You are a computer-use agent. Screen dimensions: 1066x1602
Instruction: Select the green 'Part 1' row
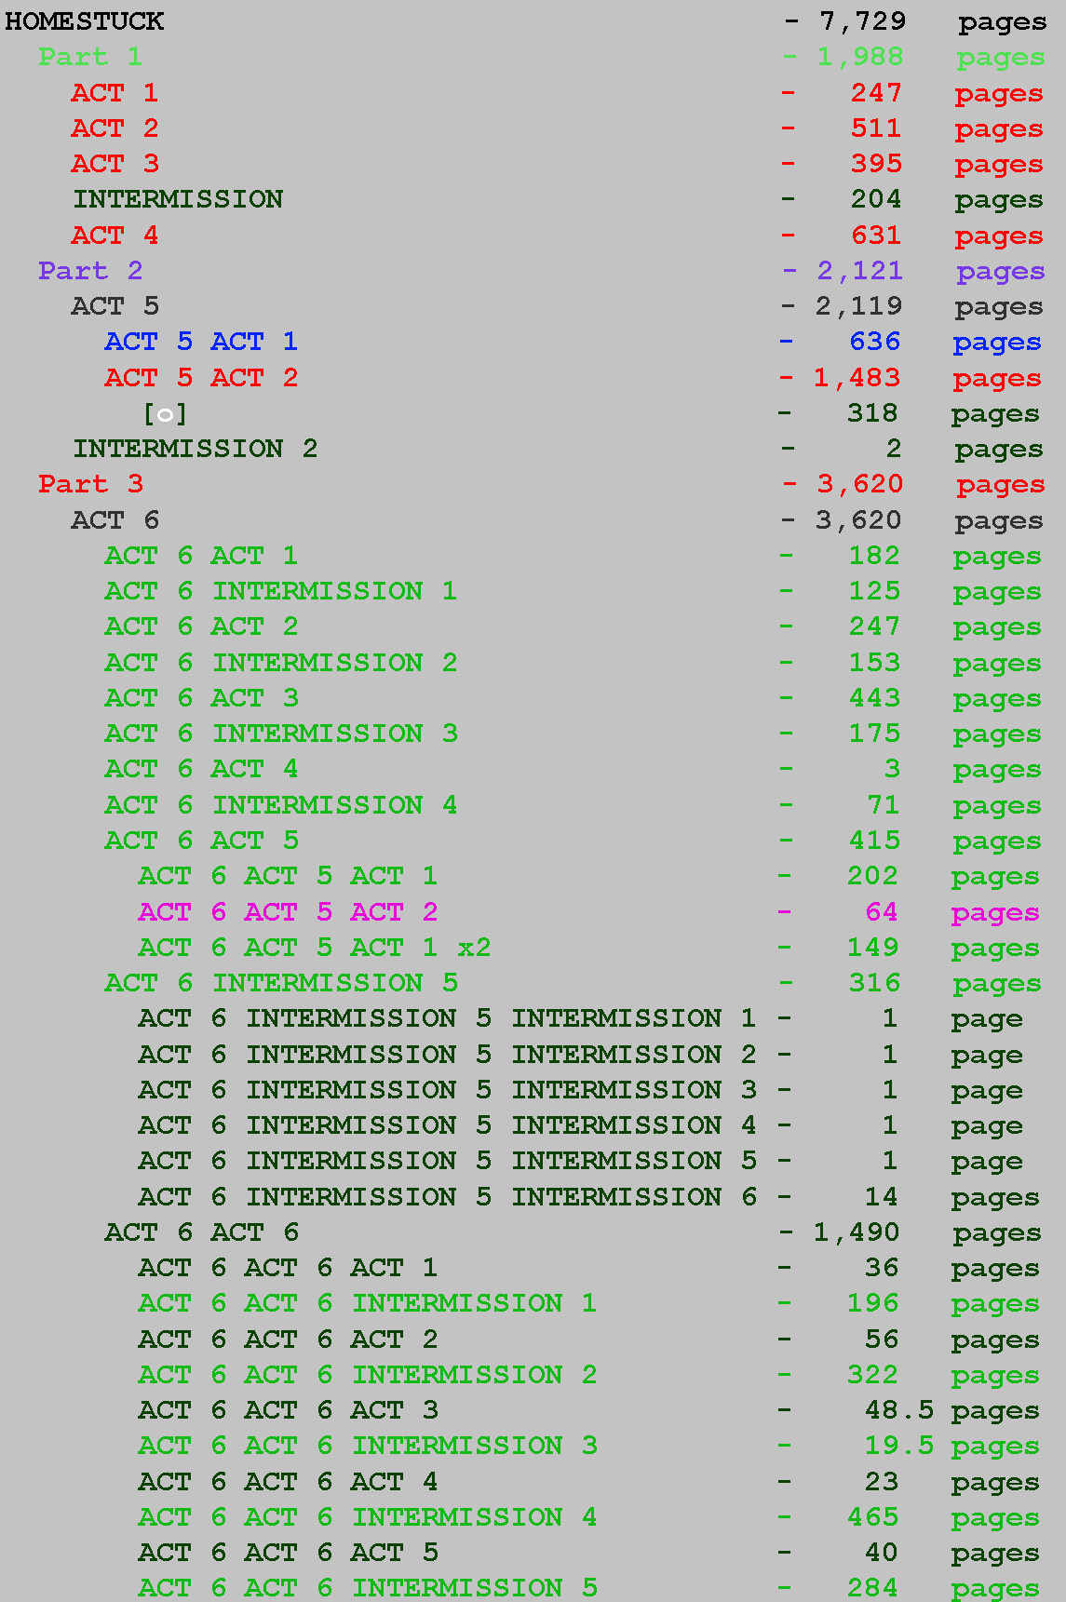coord(90,57)
